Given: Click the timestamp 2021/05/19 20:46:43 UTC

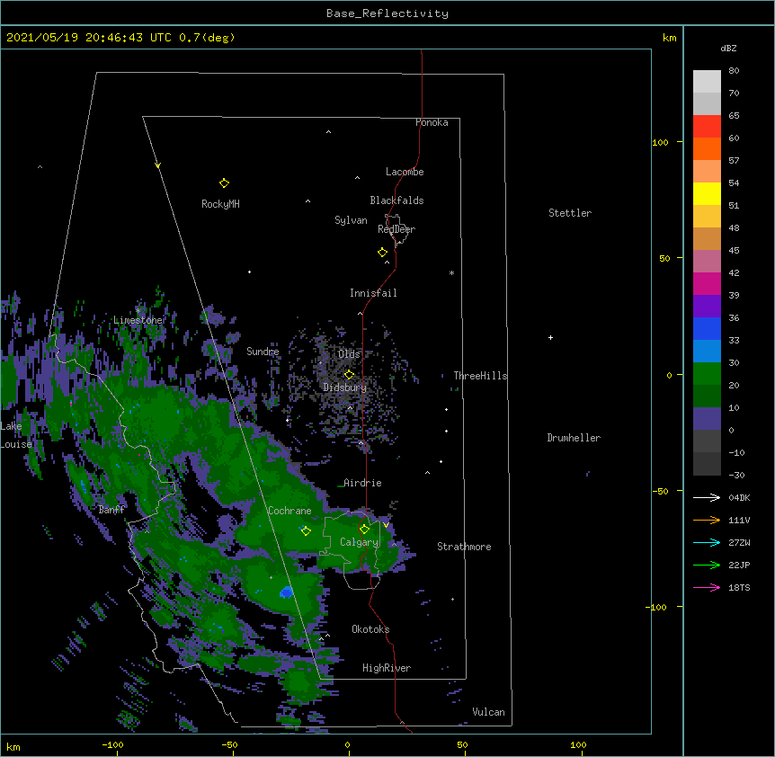Looking at the screenshot, I should (89, 38).
